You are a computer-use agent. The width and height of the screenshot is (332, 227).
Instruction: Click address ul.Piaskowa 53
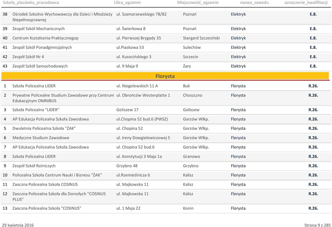[x=130, y=47]
